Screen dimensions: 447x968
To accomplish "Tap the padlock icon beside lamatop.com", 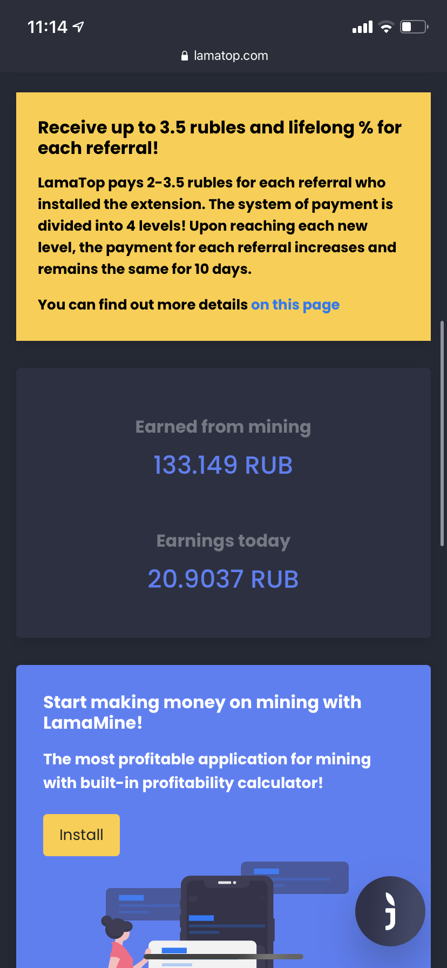I will [x=185, y=56].
